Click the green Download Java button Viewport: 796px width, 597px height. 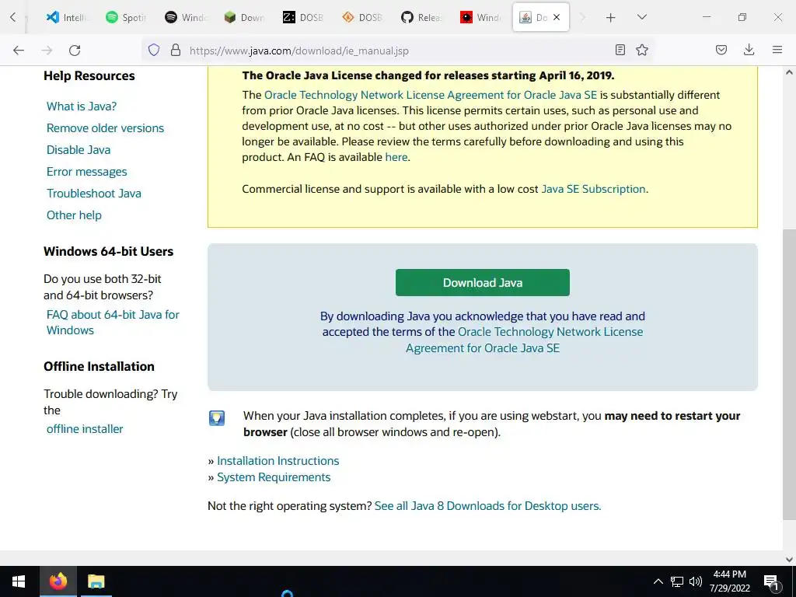(x=482, y=283)
